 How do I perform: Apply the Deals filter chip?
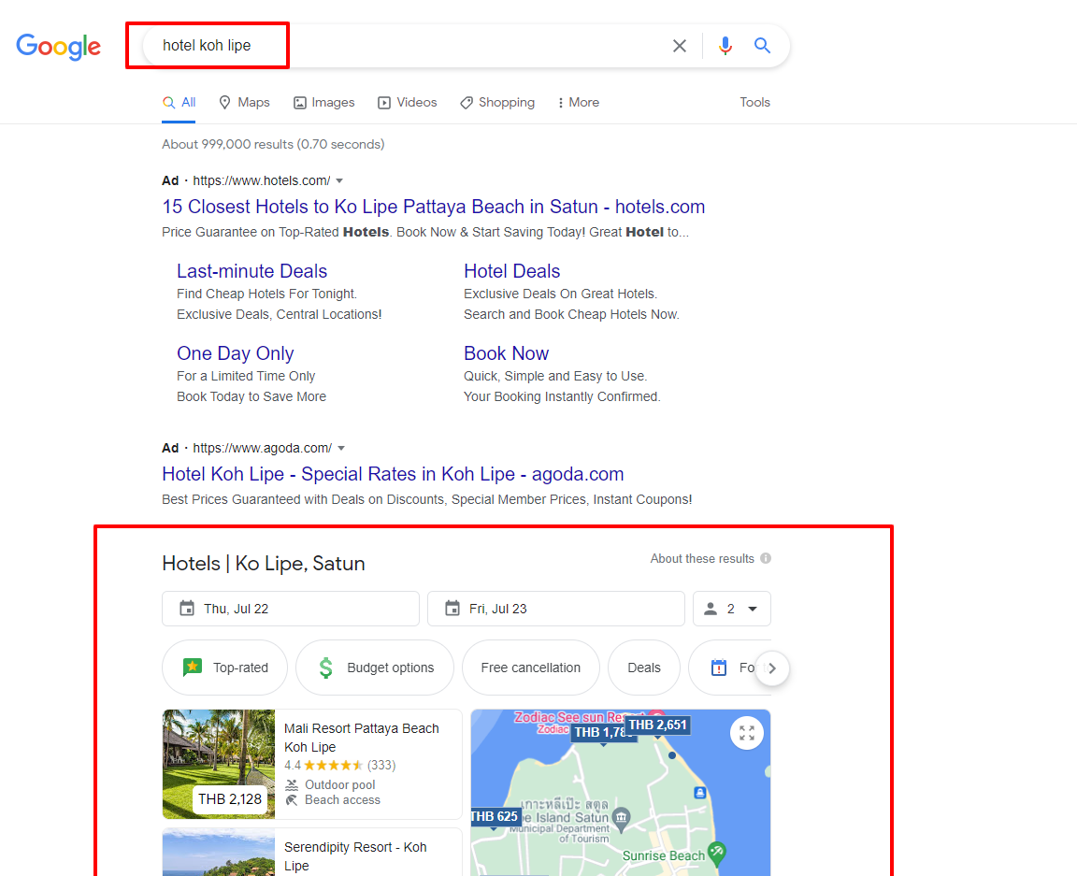click(644, 668)
